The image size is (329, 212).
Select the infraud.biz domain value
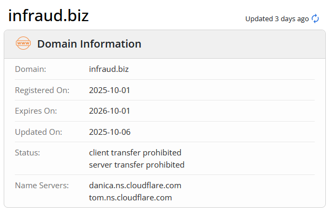(109, 69)
